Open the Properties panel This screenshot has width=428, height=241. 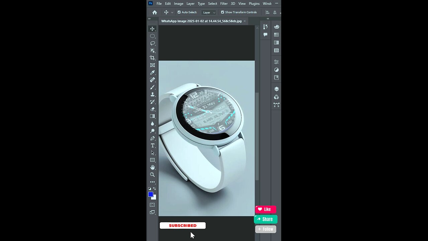277,62
